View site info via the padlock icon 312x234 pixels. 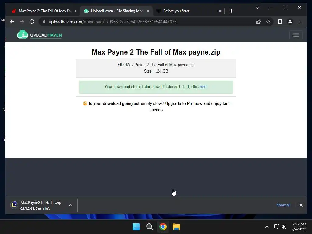44,22
